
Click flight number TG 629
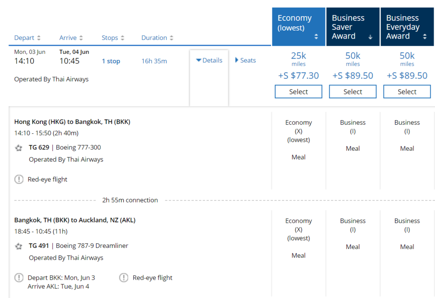point(39,147)
